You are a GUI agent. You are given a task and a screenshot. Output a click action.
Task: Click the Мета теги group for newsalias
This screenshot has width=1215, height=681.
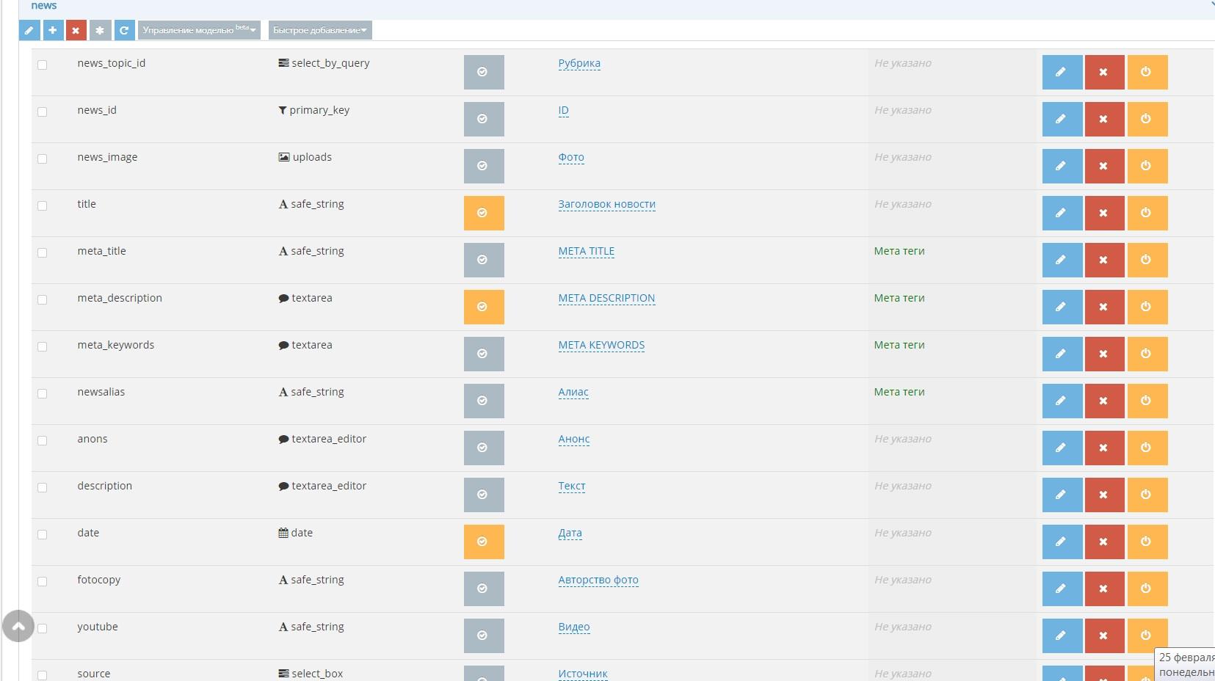click(899, 392)
